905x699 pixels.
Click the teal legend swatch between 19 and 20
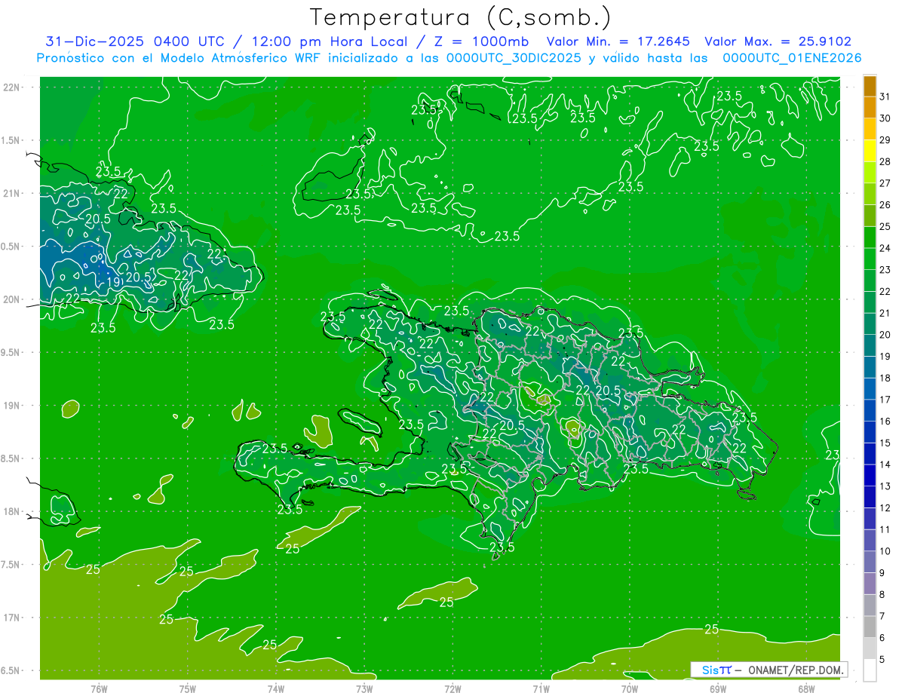870,345
